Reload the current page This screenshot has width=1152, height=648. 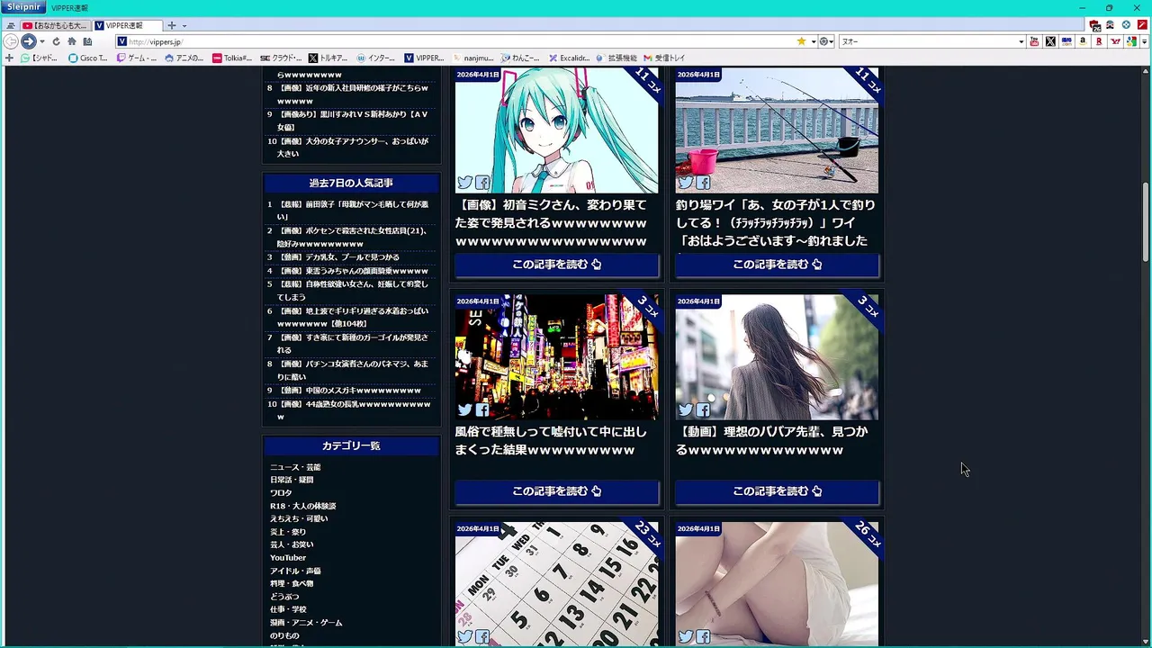(x=56, y=41)
